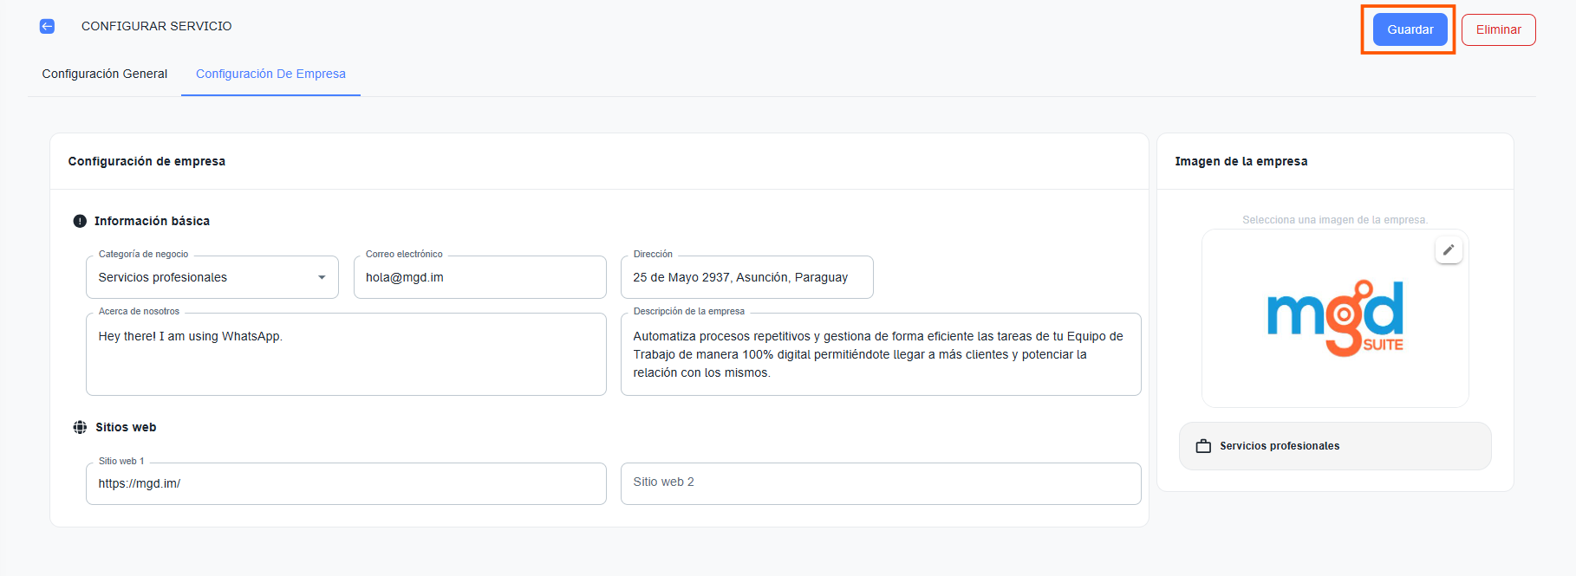Click the Servicios profesionales label under the logo
Image resolution: width=1576 pixels, height=576 pixels.
pyautogui.click(x=1280, y=446)
